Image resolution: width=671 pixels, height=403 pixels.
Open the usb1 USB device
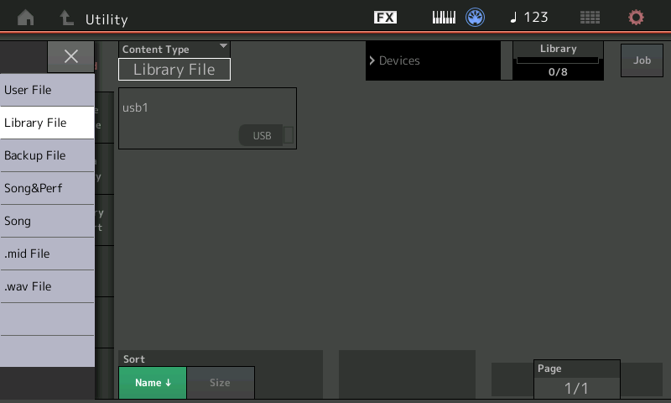click(x=207, y=118)
